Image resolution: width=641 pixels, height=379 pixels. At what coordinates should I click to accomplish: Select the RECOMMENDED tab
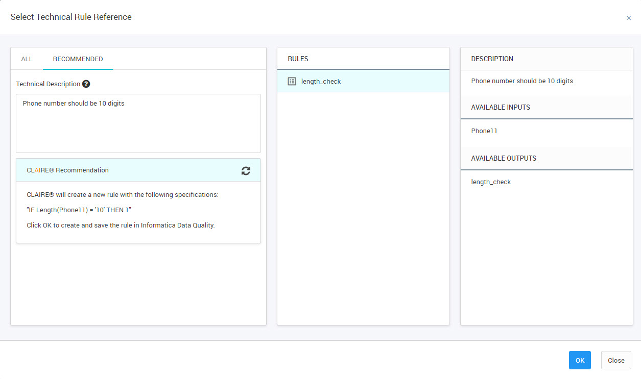[78, 59]
